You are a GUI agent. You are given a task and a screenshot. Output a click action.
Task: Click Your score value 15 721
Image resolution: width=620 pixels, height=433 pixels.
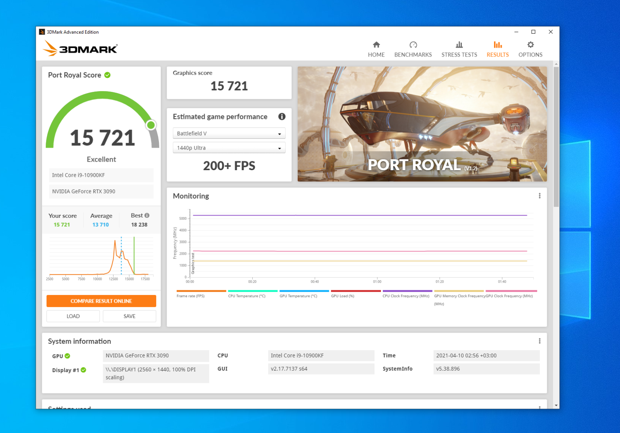(62, 224)
